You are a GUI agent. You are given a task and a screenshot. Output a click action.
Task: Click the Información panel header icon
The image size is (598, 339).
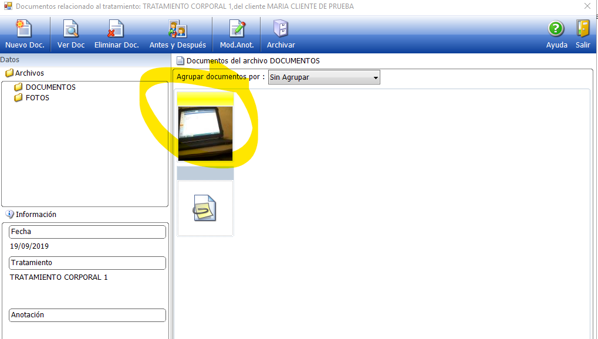point(9,215)
